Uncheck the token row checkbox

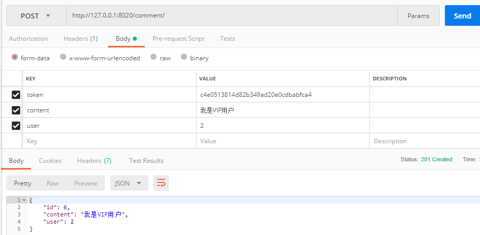pos(16,95)
